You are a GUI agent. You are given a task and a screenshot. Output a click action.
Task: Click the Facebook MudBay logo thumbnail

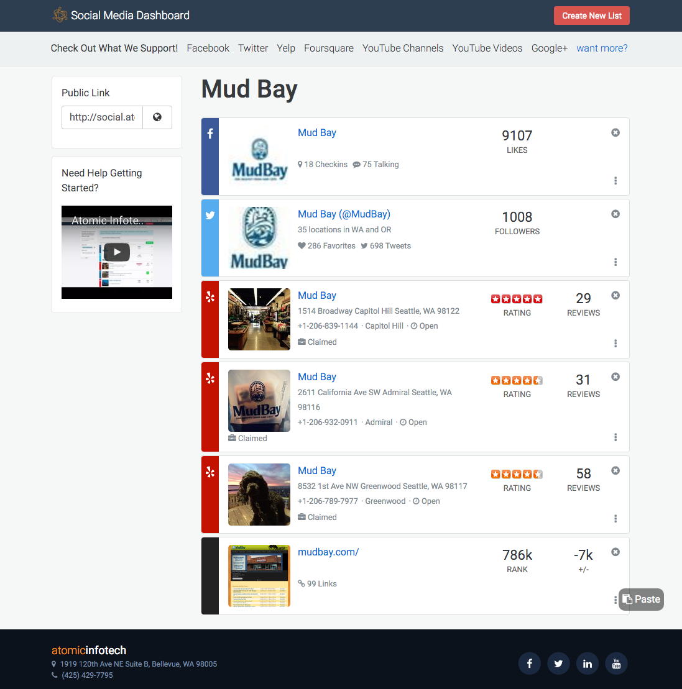[x=259, y=157]
